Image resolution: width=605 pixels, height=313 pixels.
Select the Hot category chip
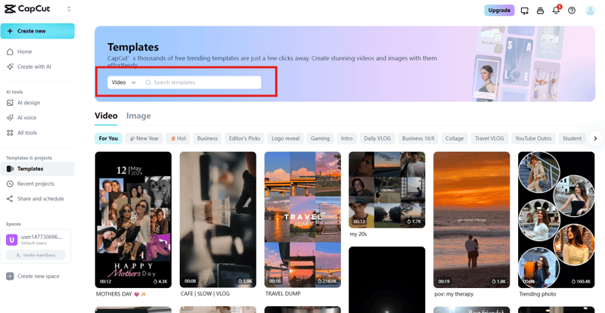pyautogui.click(x=178, y=138)
